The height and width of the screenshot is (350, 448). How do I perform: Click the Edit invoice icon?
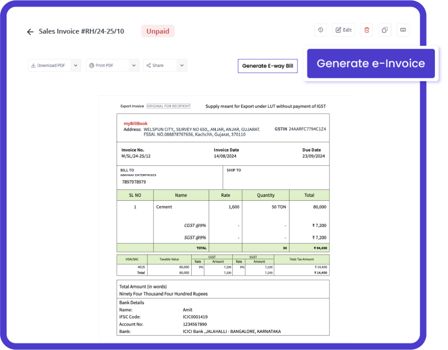[343, 30]
